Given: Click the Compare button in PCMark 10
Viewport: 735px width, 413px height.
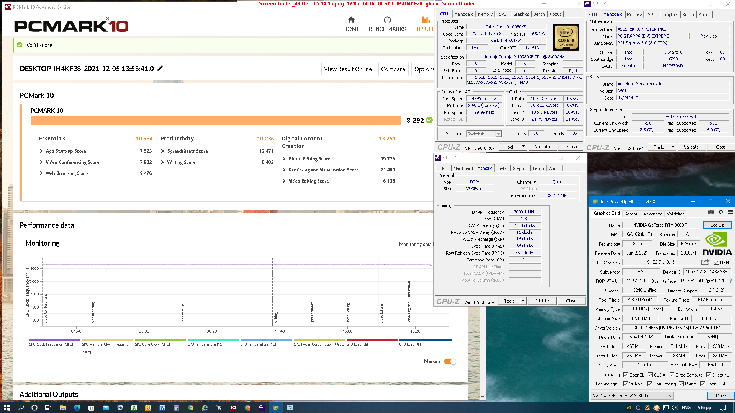Looking at the screenshot, I should click(393, 69).
